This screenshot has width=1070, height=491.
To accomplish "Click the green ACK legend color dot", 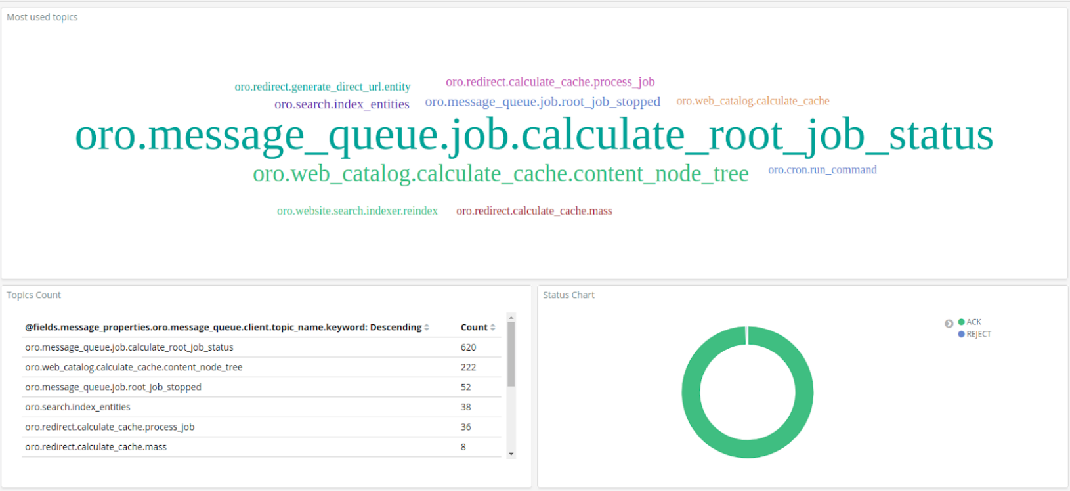I will pyautogui.click(x=961, y=322).
